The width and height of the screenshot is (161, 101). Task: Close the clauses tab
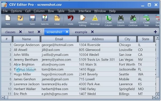tap(20, 32)
